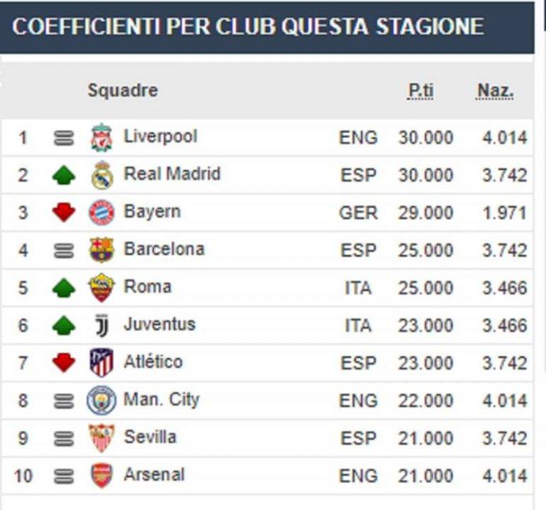This screenshot has width=546, height=510.
Task: Click the Roma club crest
Action: 102,288
